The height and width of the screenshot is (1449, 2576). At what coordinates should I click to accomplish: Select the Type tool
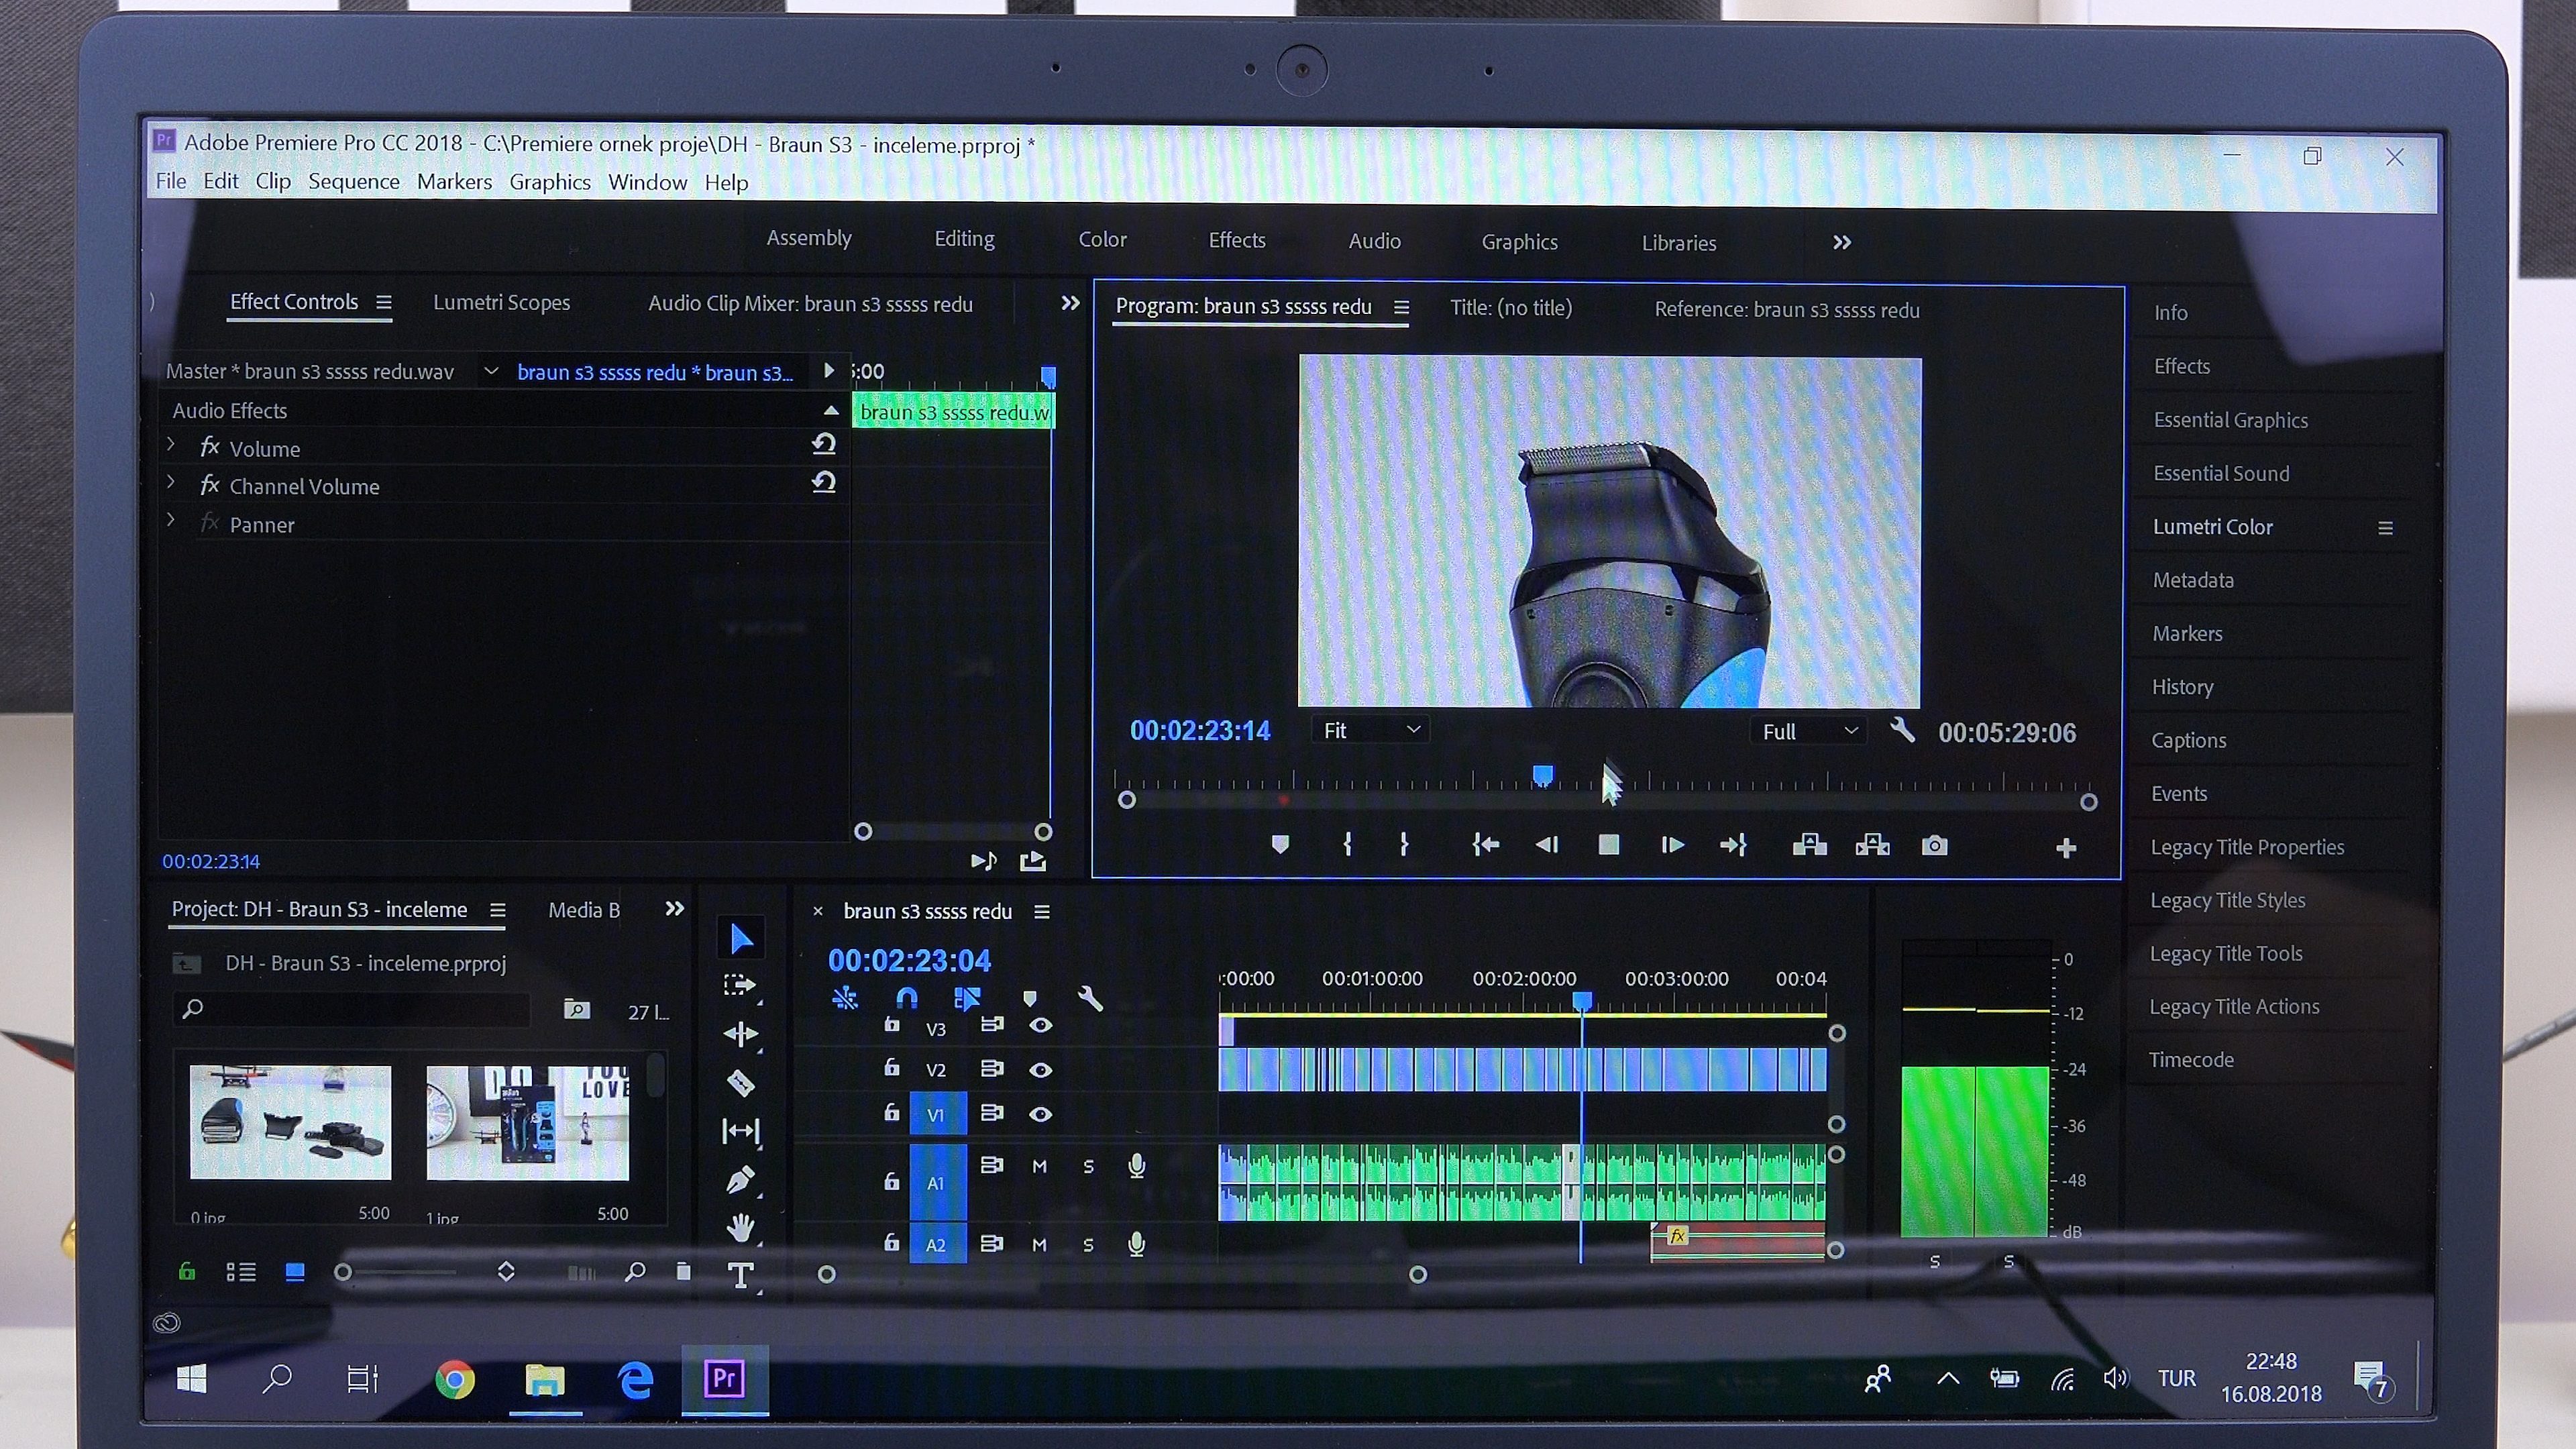(741, 1275)
